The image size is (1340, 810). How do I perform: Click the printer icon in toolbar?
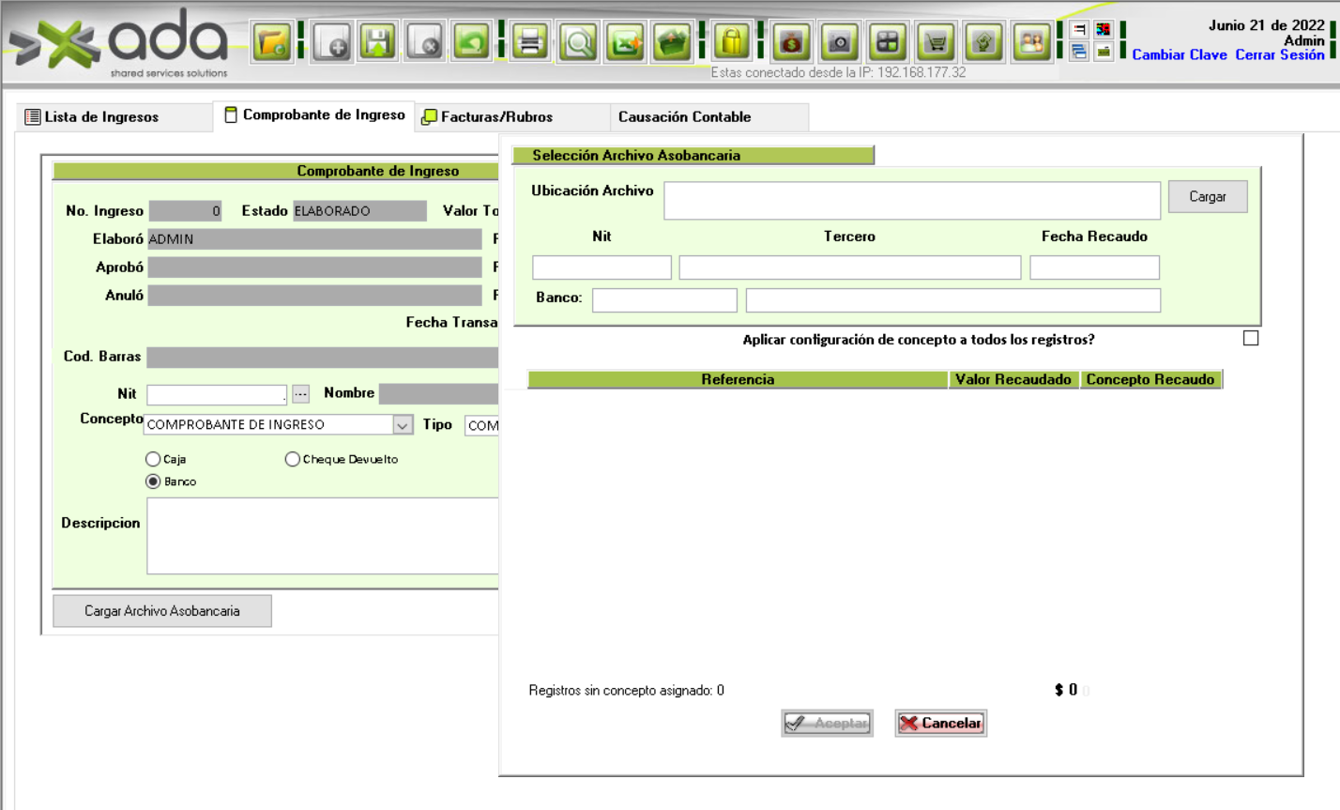[530, 42]
